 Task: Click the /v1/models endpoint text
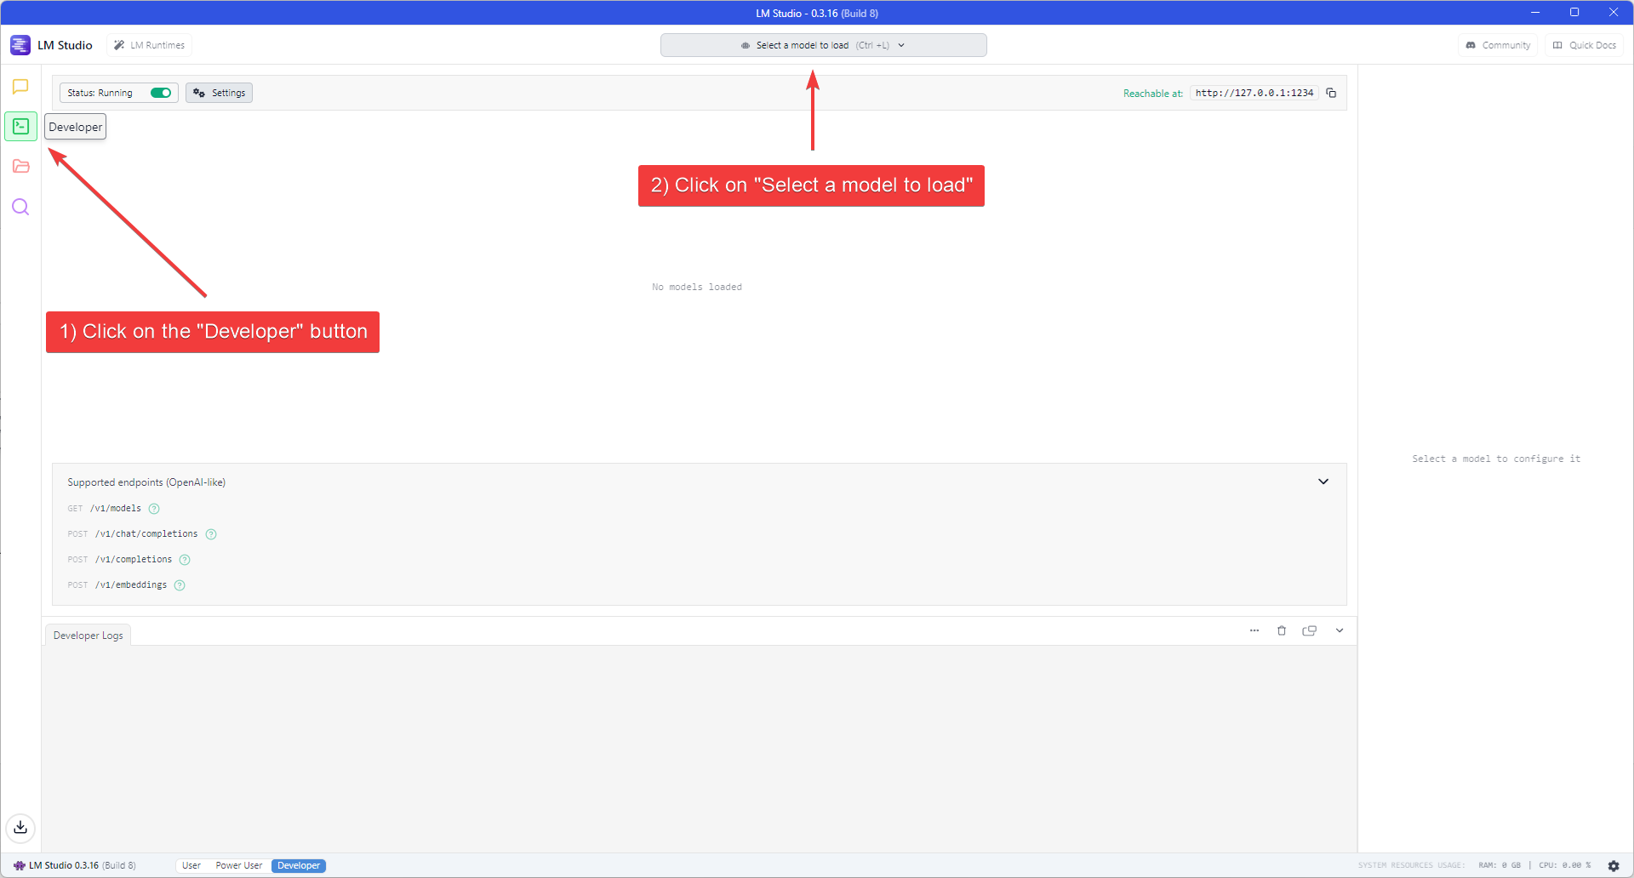(x=116, y=509)
